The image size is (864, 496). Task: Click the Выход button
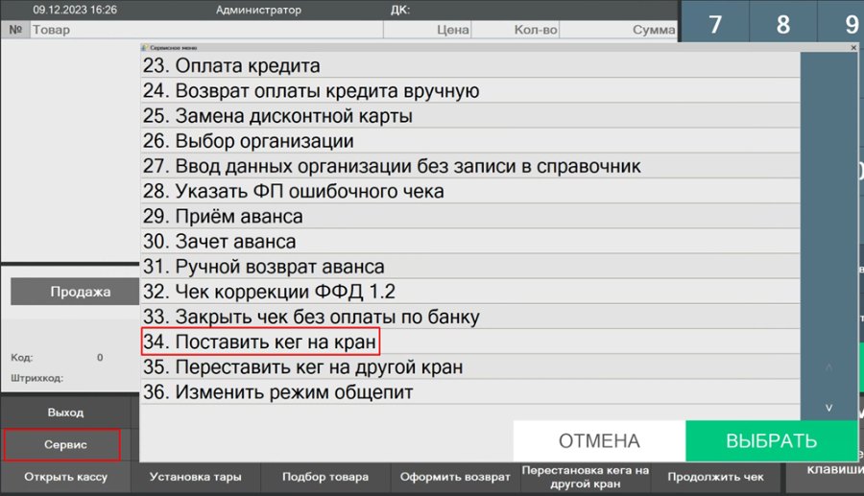[65, 413]
